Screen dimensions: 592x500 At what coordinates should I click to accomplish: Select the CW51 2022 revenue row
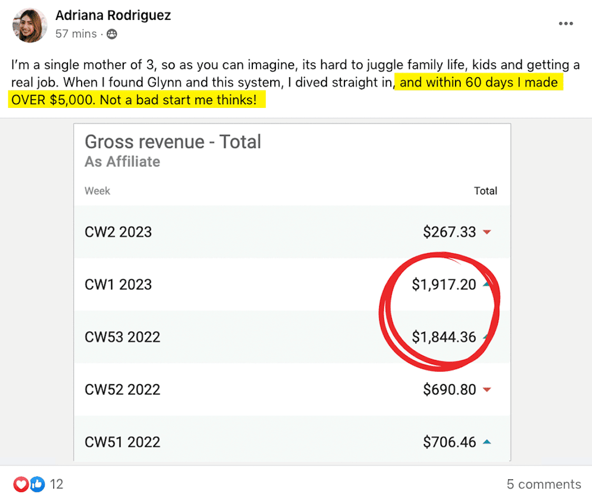click(x=292, y=441)
